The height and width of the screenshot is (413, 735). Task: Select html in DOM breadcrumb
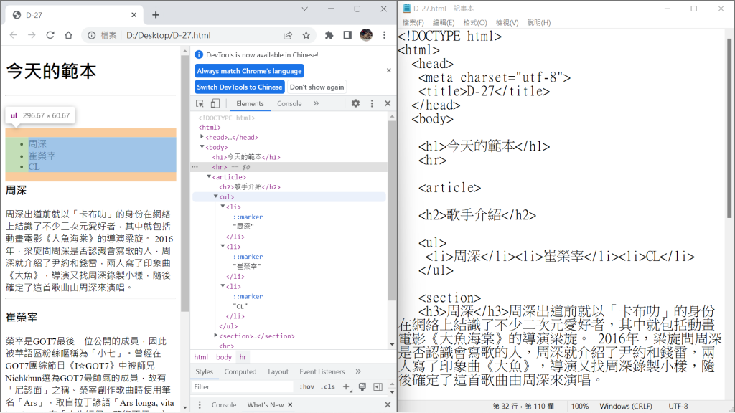point(201,357)
